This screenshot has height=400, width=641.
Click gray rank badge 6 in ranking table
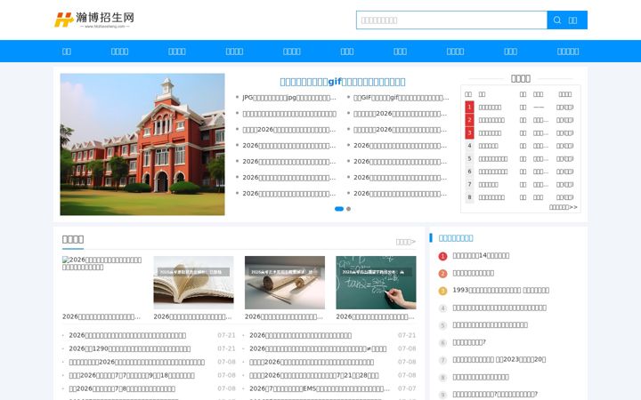pos(469,172)
